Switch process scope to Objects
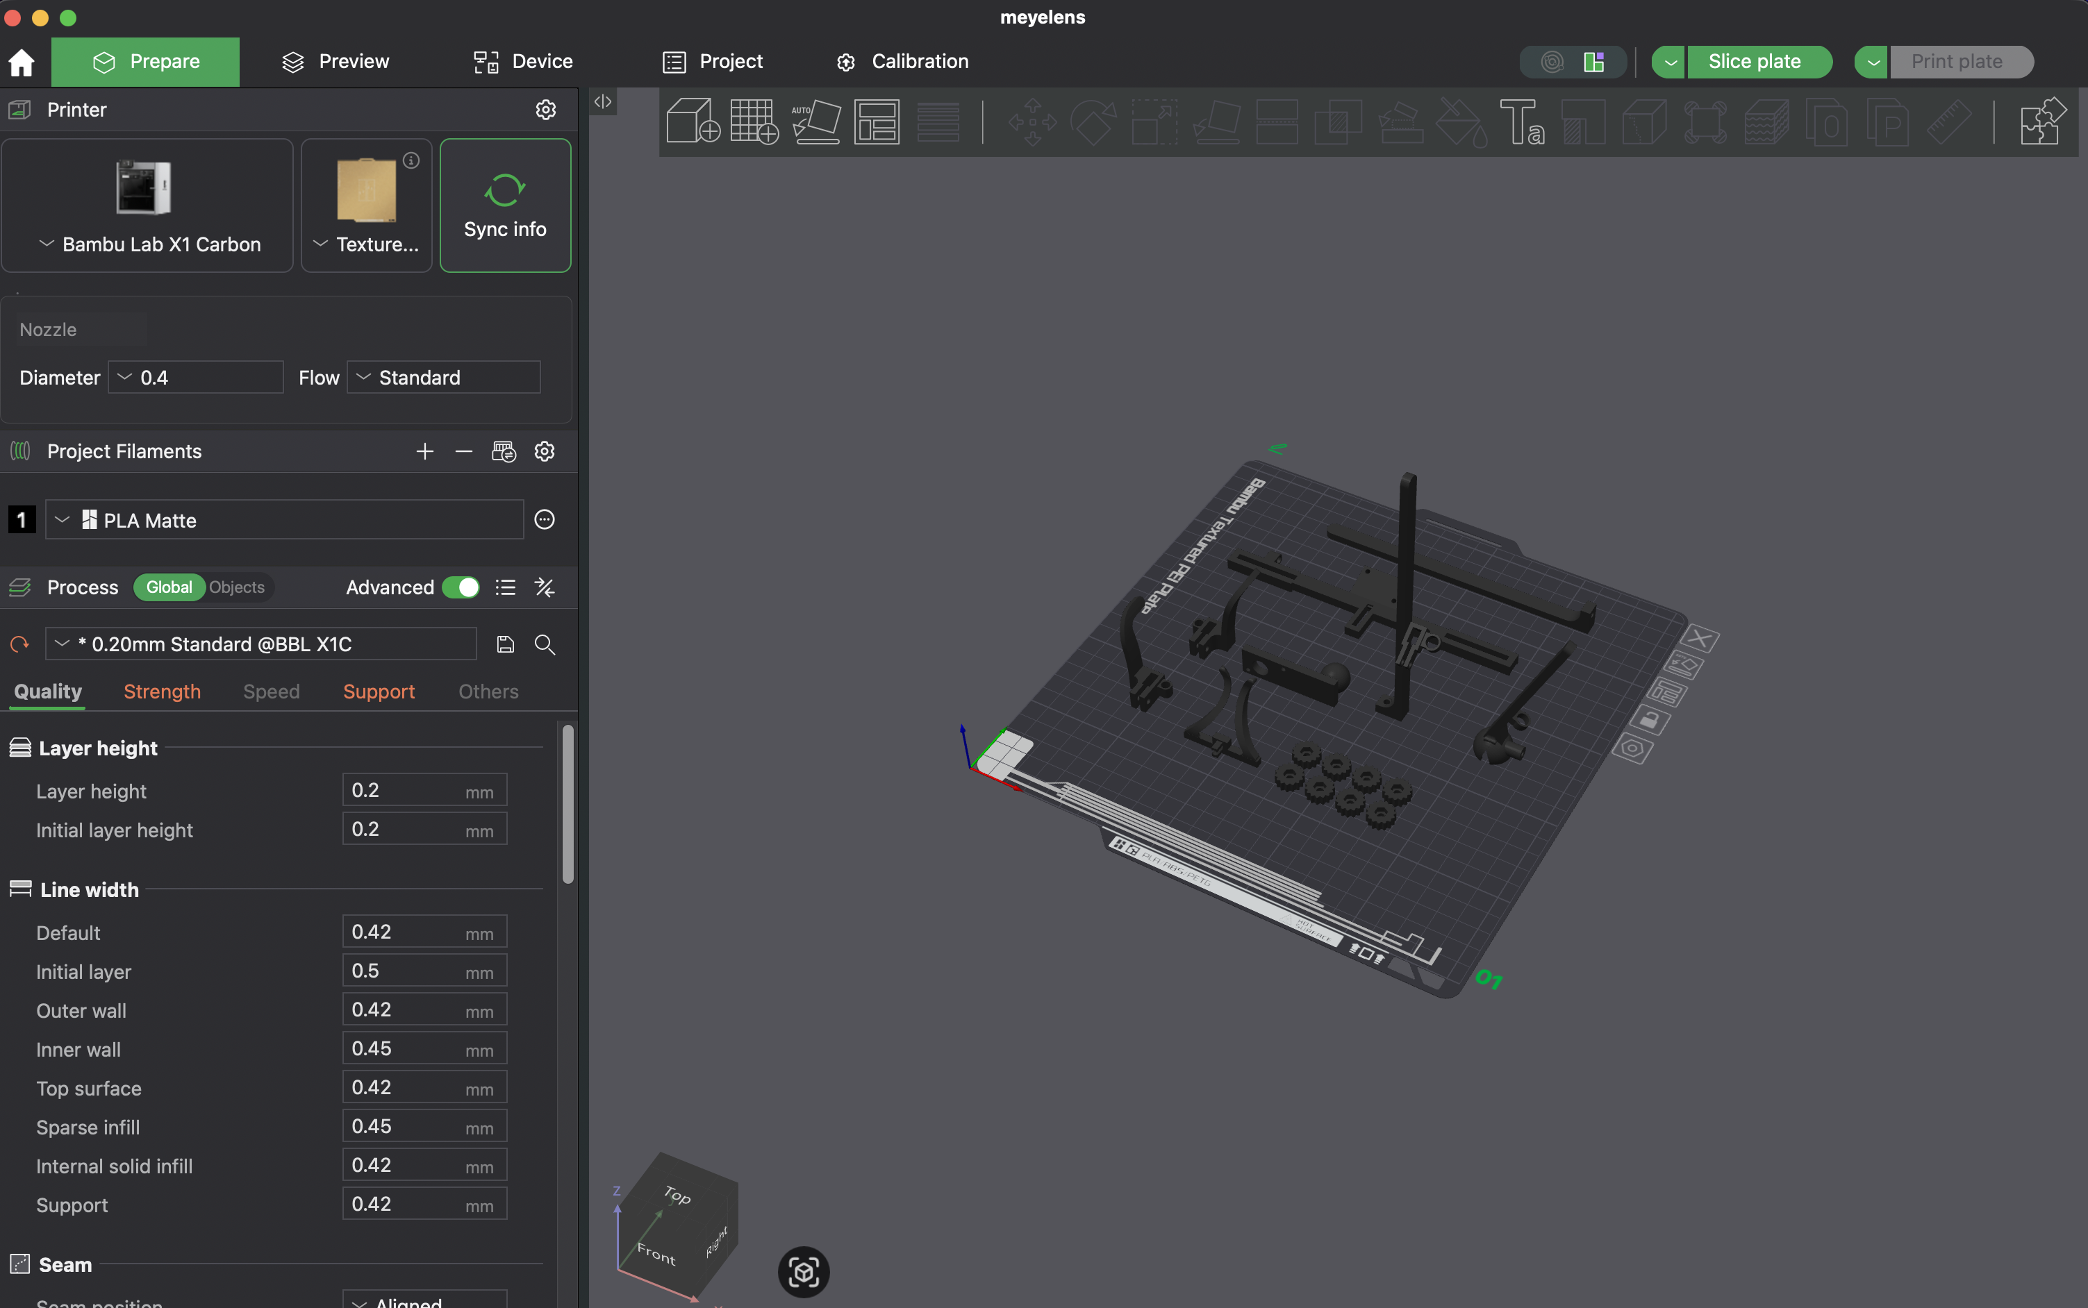 (236, 587)
